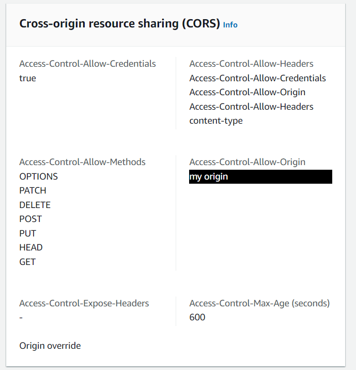Click the Access-Control-Expose-Headers label
Image resolution: width=356 pixels, height=370 pixels.
(84, 303)
